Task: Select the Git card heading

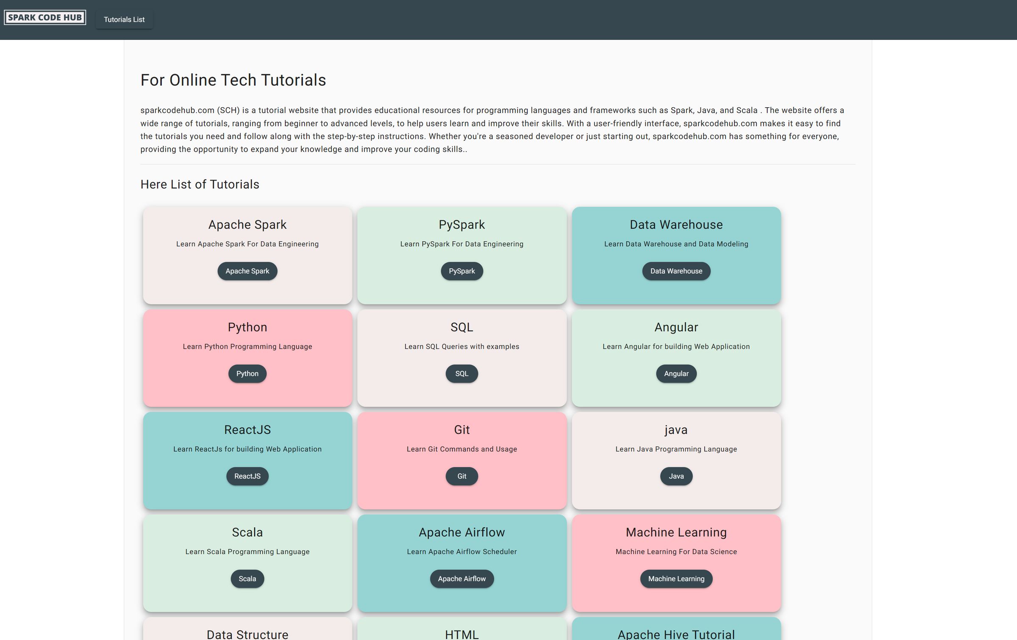Action: pyautogui.click(x=461, y=429)
